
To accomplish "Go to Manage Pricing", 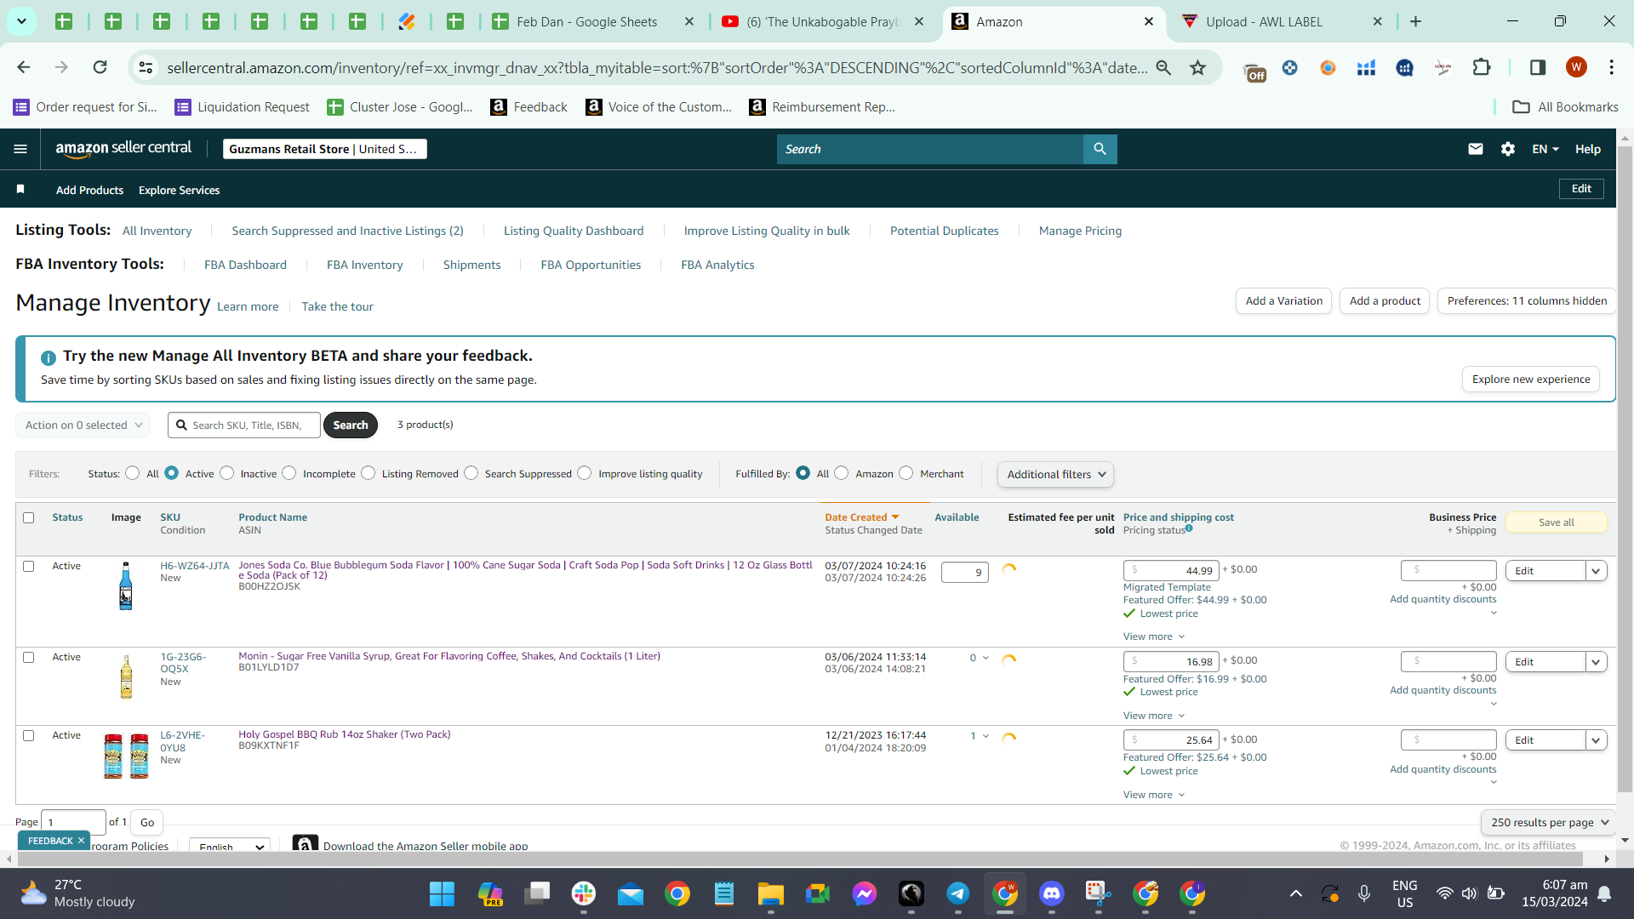I will (1080, 231).
